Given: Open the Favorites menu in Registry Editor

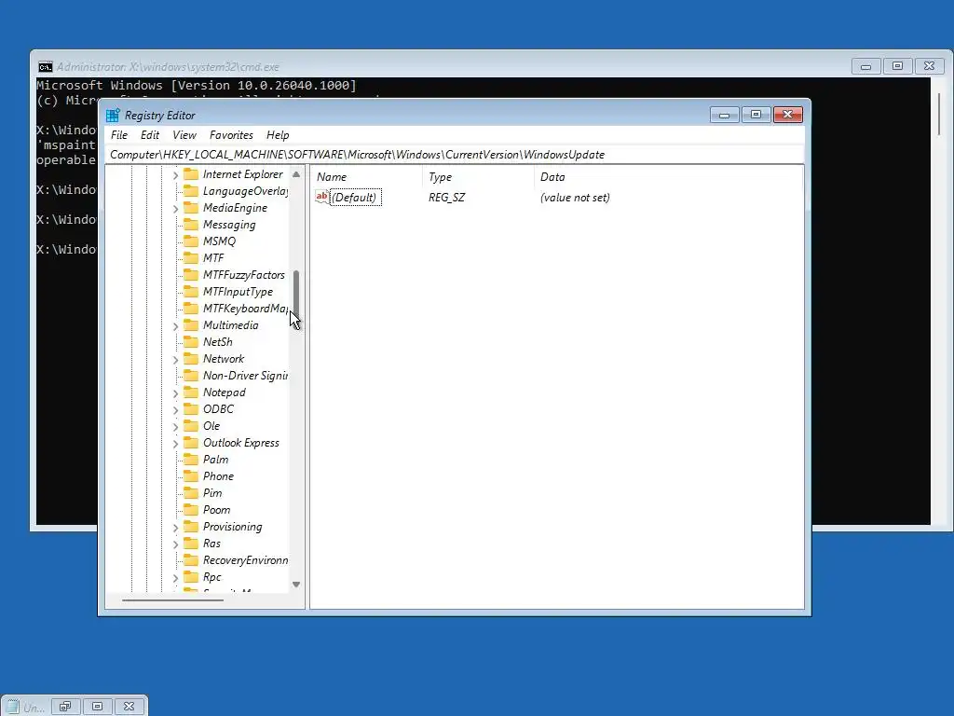Looking at the screenshot, I should 231,135.
